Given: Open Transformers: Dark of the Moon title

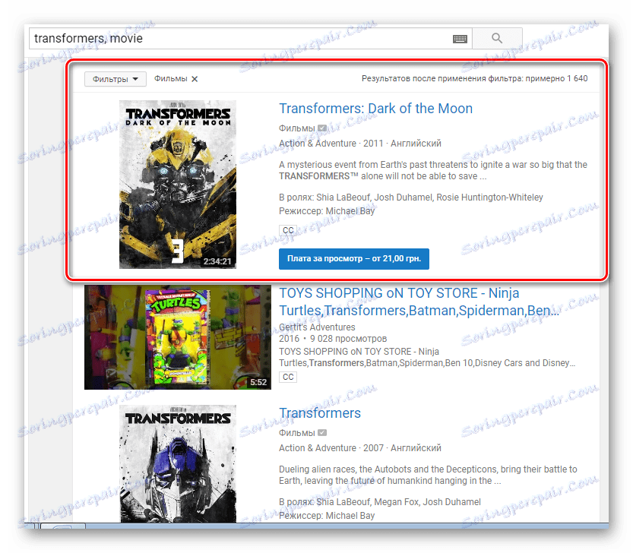Looking at the screenshot, I should (x=375, y=109).
